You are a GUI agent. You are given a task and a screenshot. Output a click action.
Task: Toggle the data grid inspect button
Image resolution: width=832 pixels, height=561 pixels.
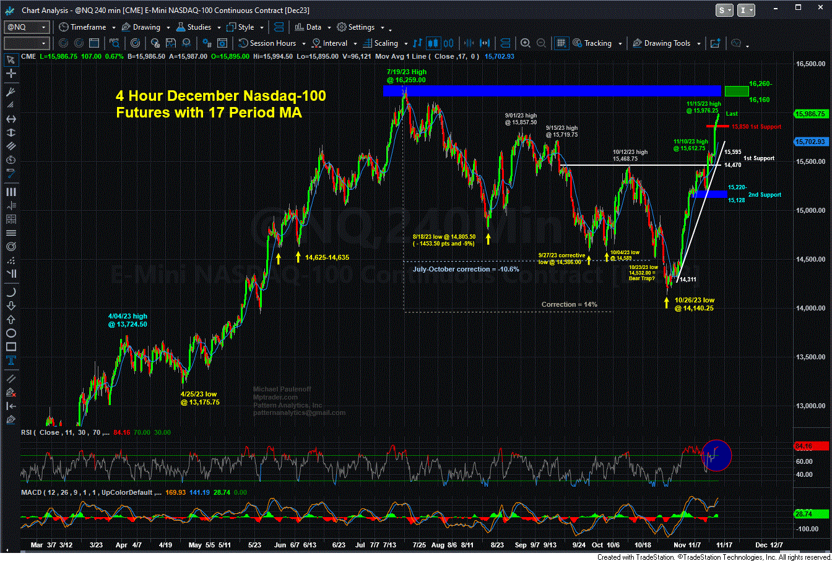tap(561, 43)
